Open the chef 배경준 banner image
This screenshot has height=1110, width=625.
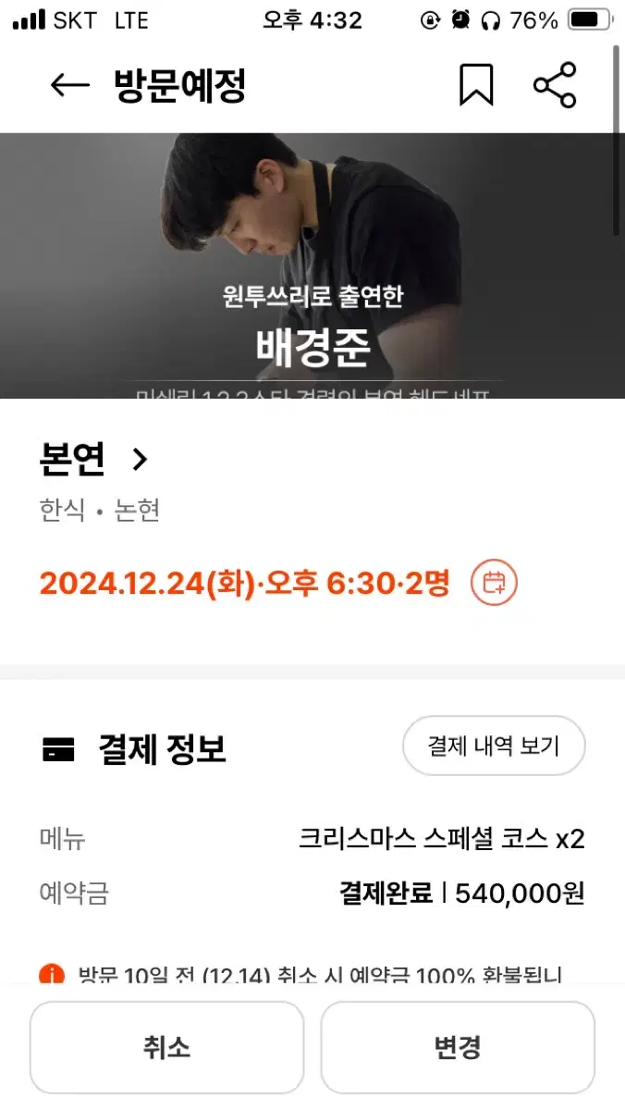[312, 265]
